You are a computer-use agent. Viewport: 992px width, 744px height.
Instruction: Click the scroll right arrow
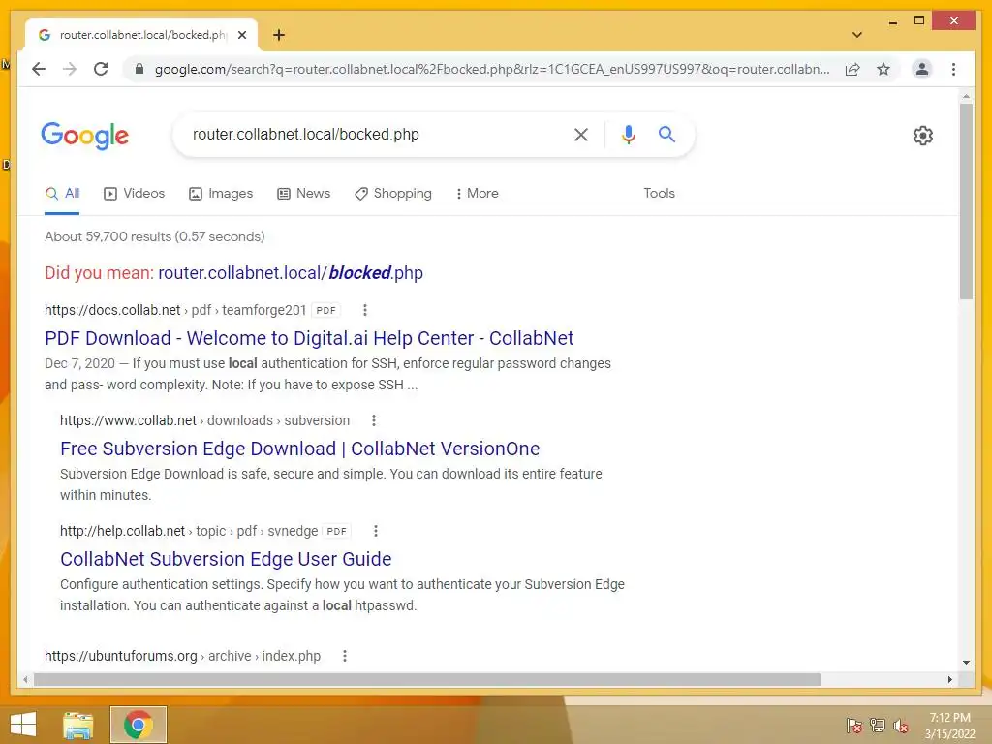point(949,679)
